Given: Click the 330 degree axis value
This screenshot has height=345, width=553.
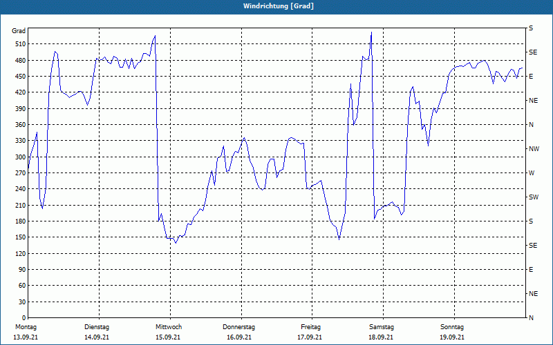Looking at the screenshot, I should [x=21, y=141].
